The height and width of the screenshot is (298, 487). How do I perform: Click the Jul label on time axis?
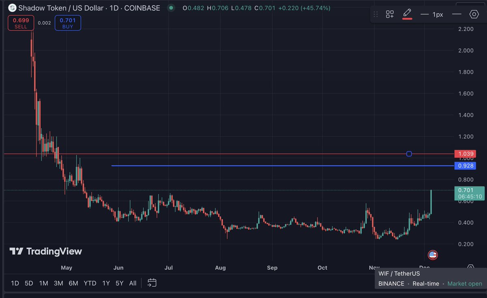tap(169, 268)
